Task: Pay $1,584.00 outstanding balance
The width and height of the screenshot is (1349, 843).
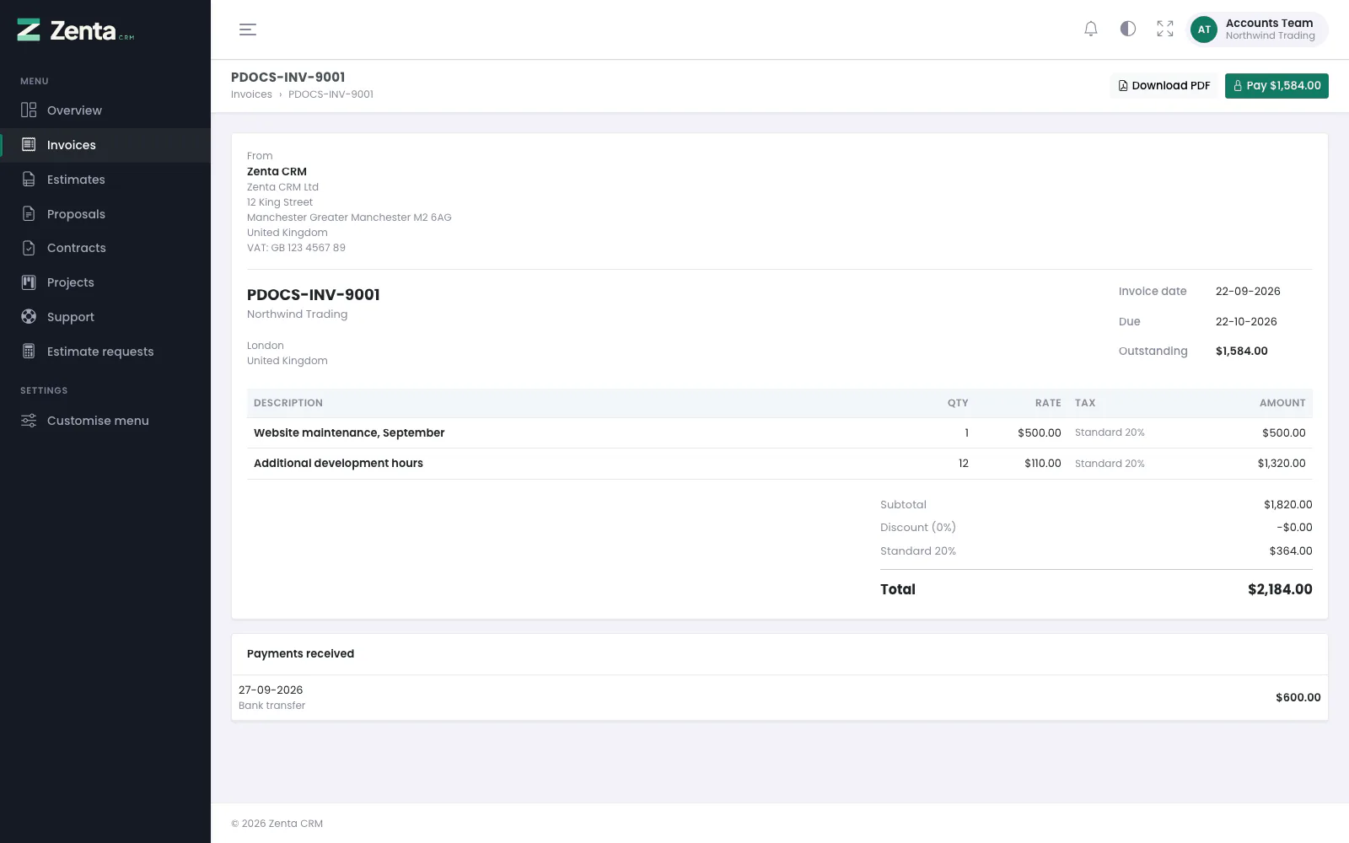Action: pyautogui.click(x=1276, y=86)
